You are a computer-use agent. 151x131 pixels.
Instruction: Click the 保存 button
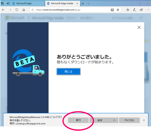click(100, 120)
